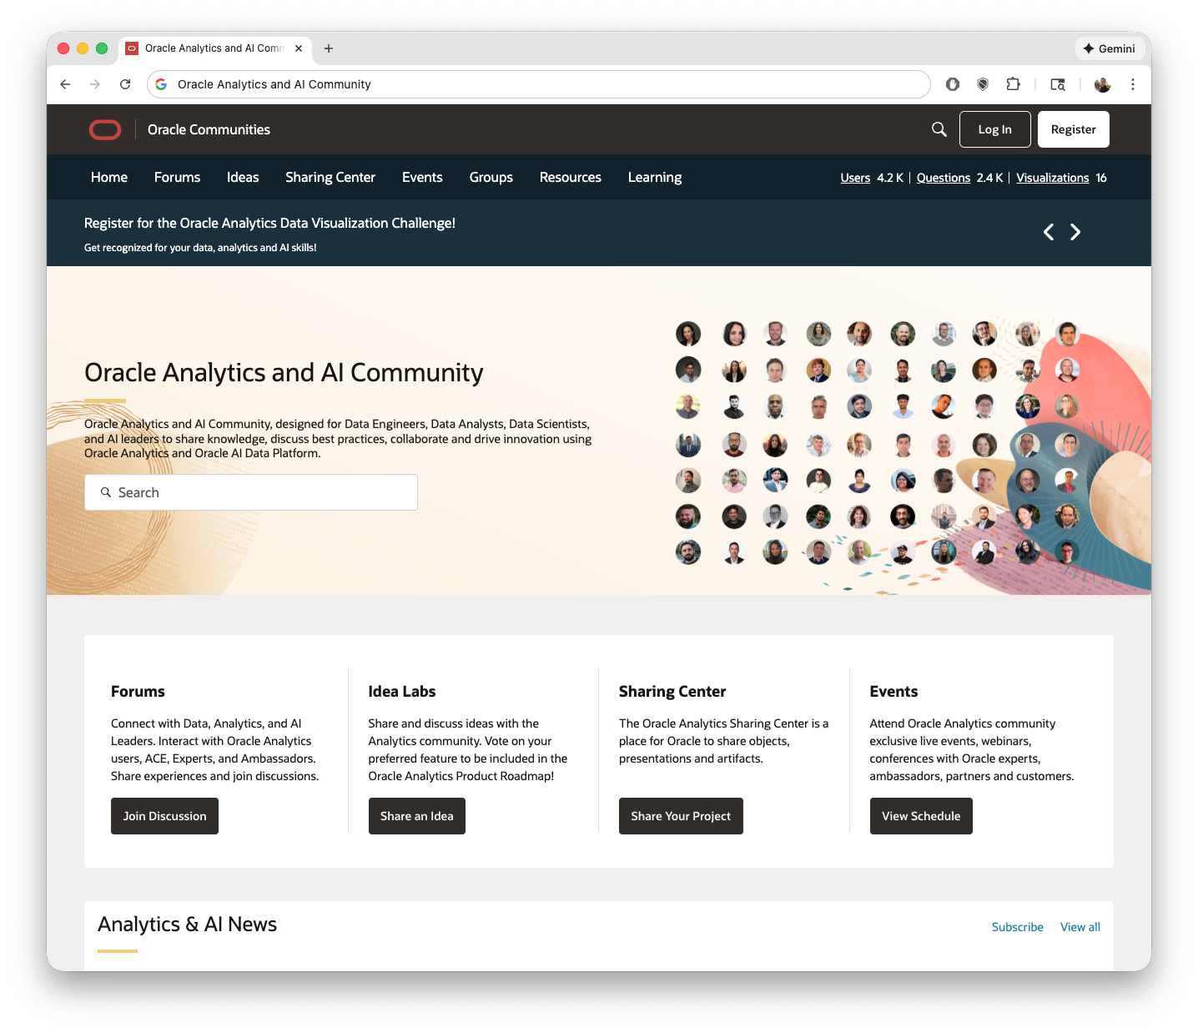Click search magnifier inside community Search field
1198x1033 pixels.
tap(106, 492)
